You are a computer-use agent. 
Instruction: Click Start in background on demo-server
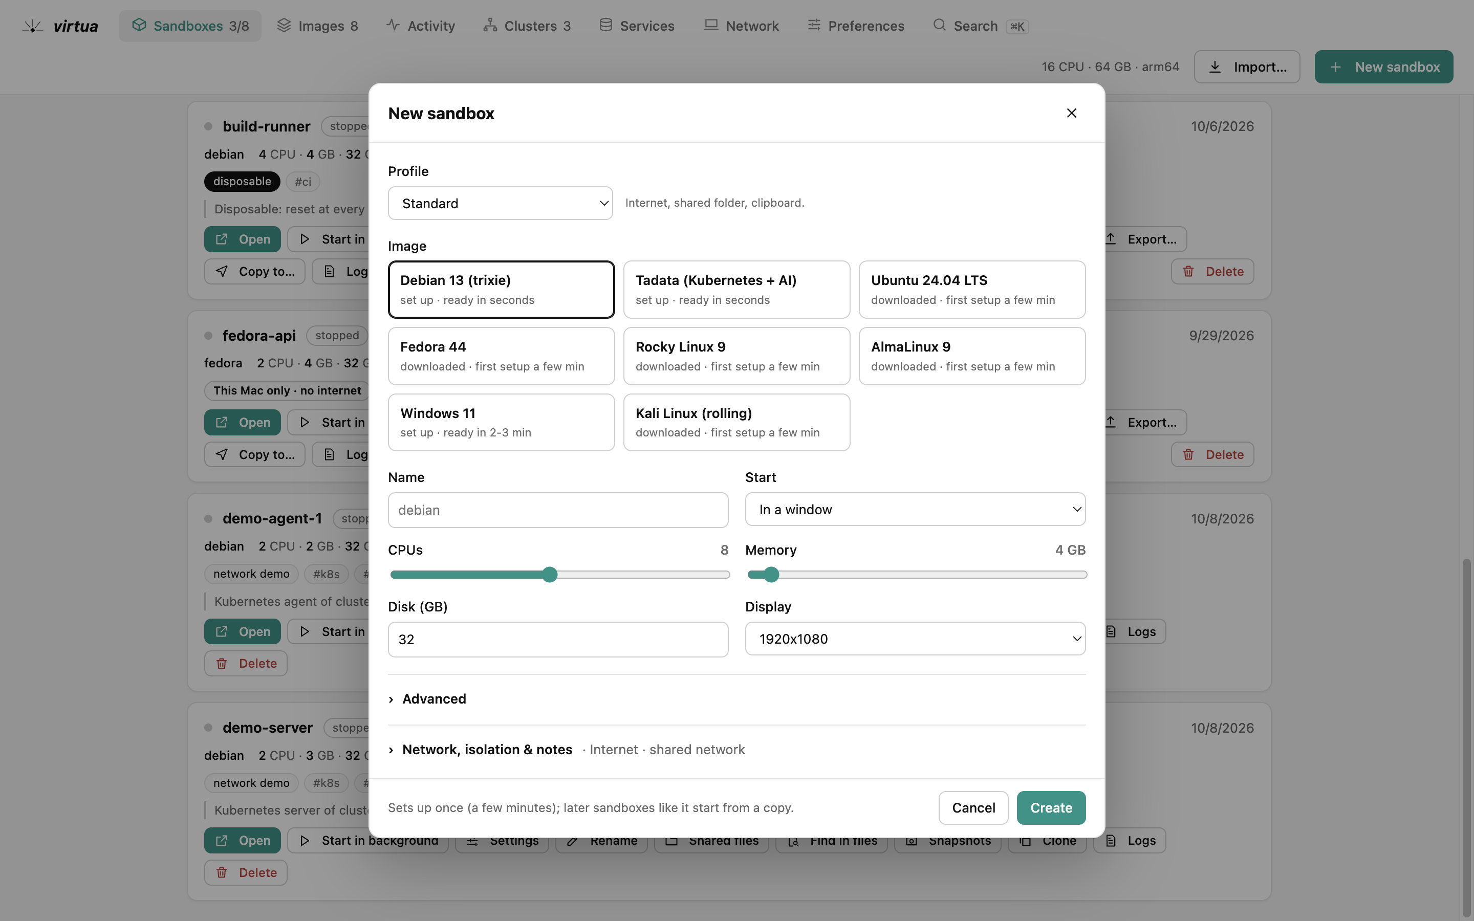(x=368, y=841)
